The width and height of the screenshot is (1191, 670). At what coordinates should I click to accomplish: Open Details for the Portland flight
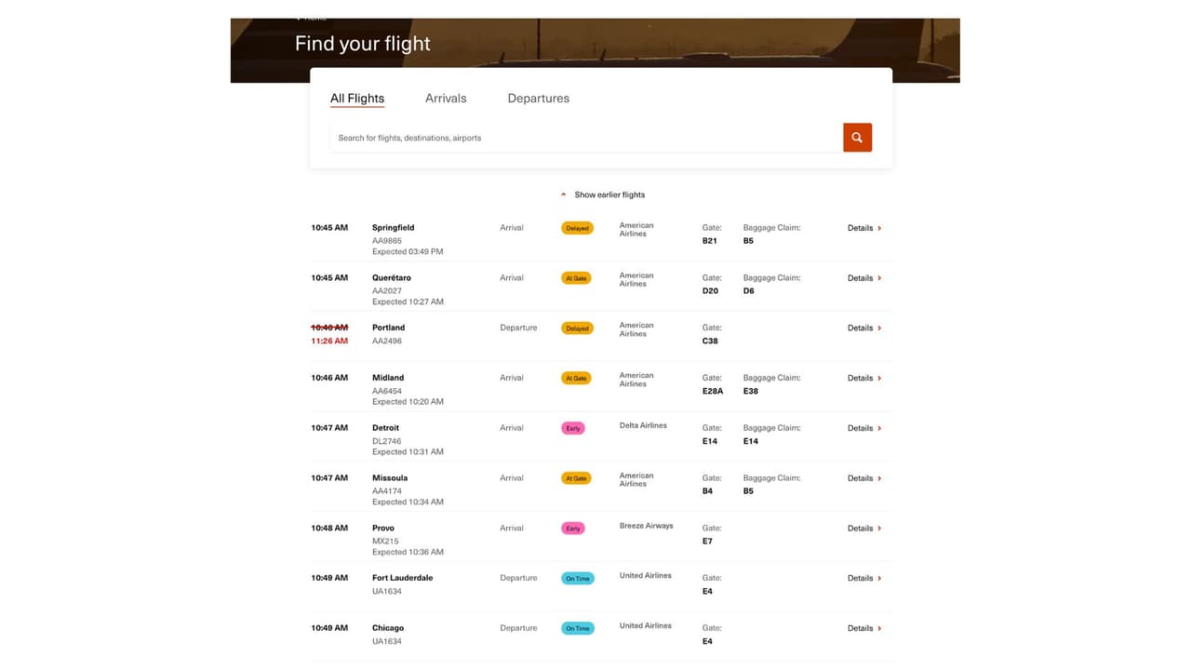tap(863, 328)
